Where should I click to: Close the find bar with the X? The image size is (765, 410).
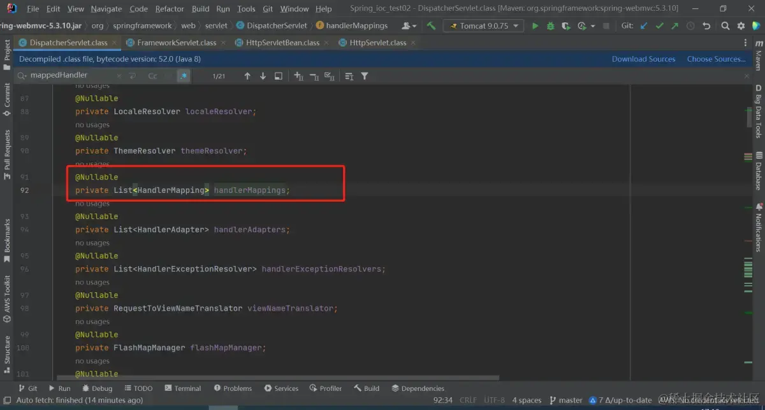point(746,75)
